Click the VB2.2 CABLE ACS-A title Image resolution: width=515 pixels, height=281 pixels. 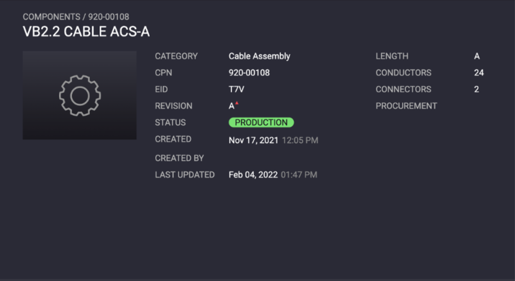86,32
